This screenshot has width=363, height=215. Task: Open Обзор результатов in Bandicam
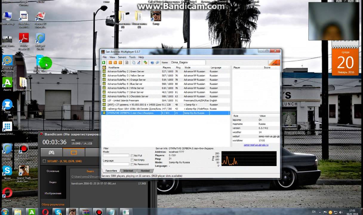[53, 205]
